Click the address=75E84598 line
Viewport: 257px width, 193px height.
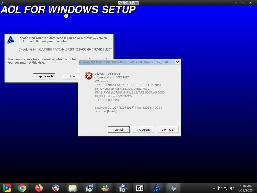(107, 74)
